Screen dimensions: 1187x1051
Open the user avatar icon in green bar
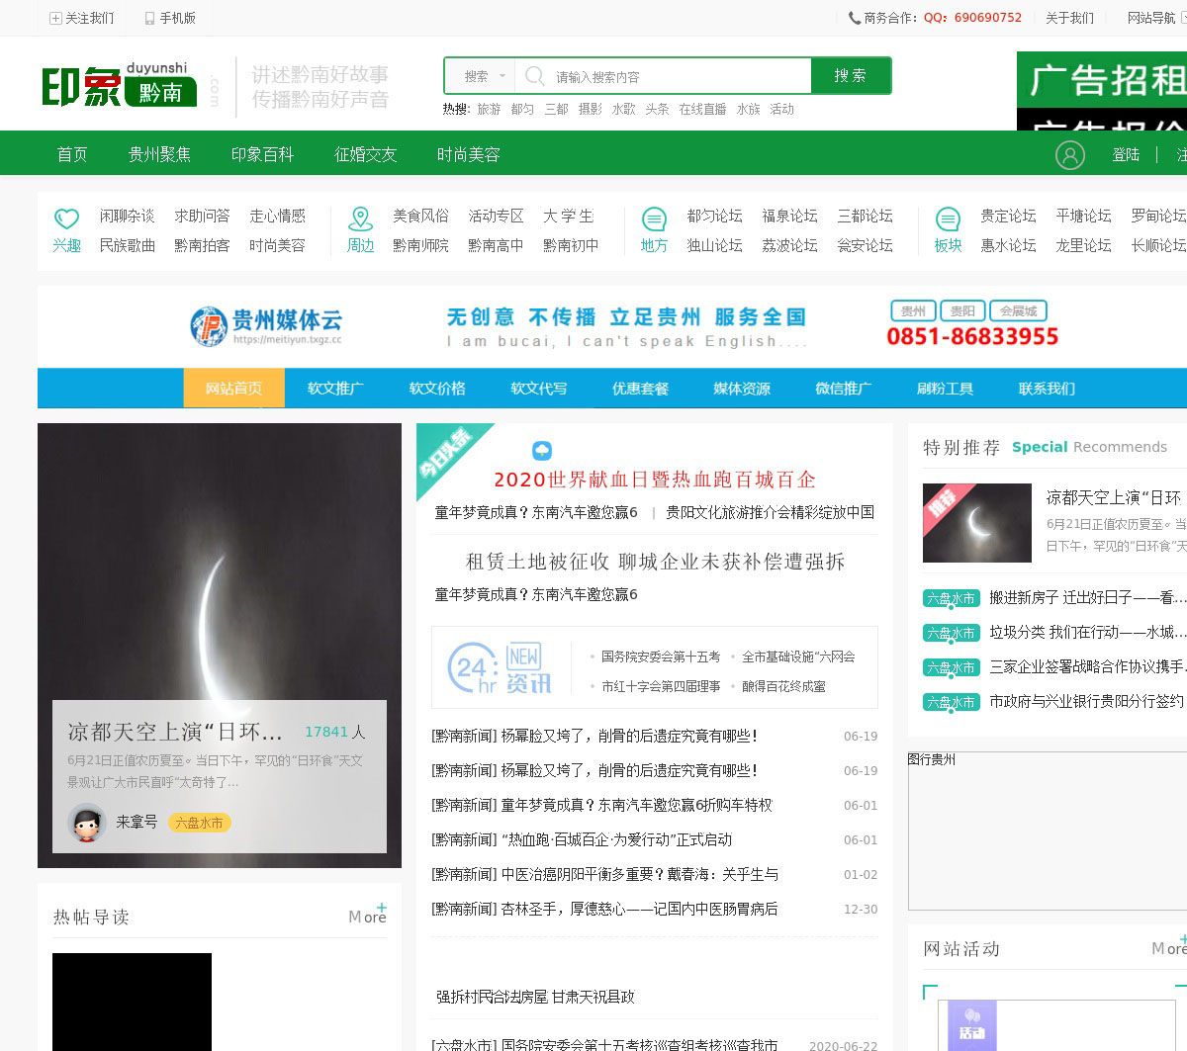1070,154
